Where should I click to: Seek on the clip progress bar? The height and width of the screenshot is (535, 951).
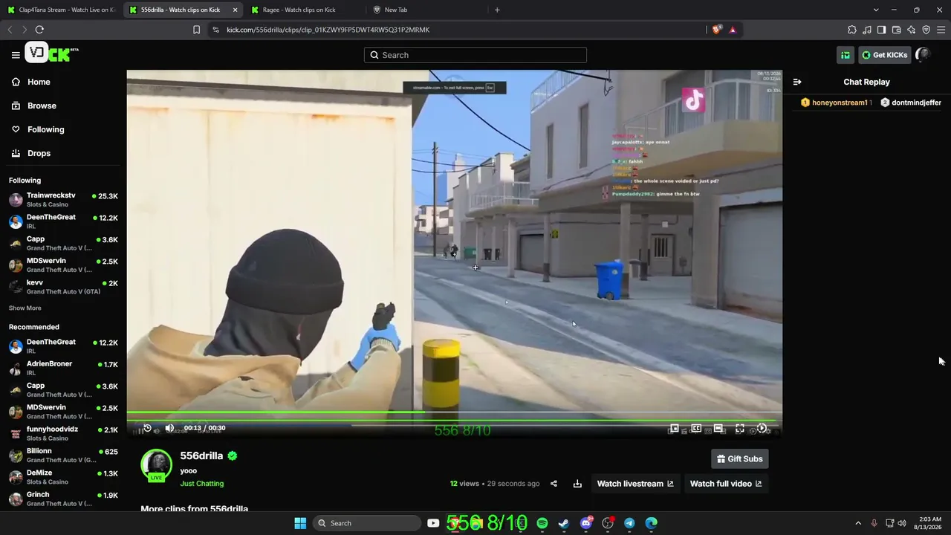454,412
